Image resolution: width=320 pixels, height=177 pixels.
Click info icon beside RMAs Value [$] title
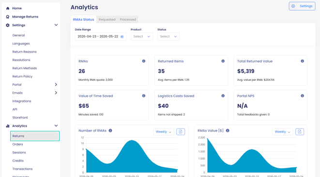coord(228,131)
